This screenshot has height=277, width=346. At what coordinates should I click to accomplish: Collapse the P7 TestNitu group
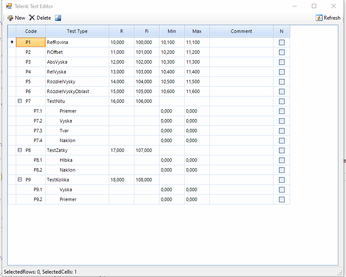click(20, 101)
